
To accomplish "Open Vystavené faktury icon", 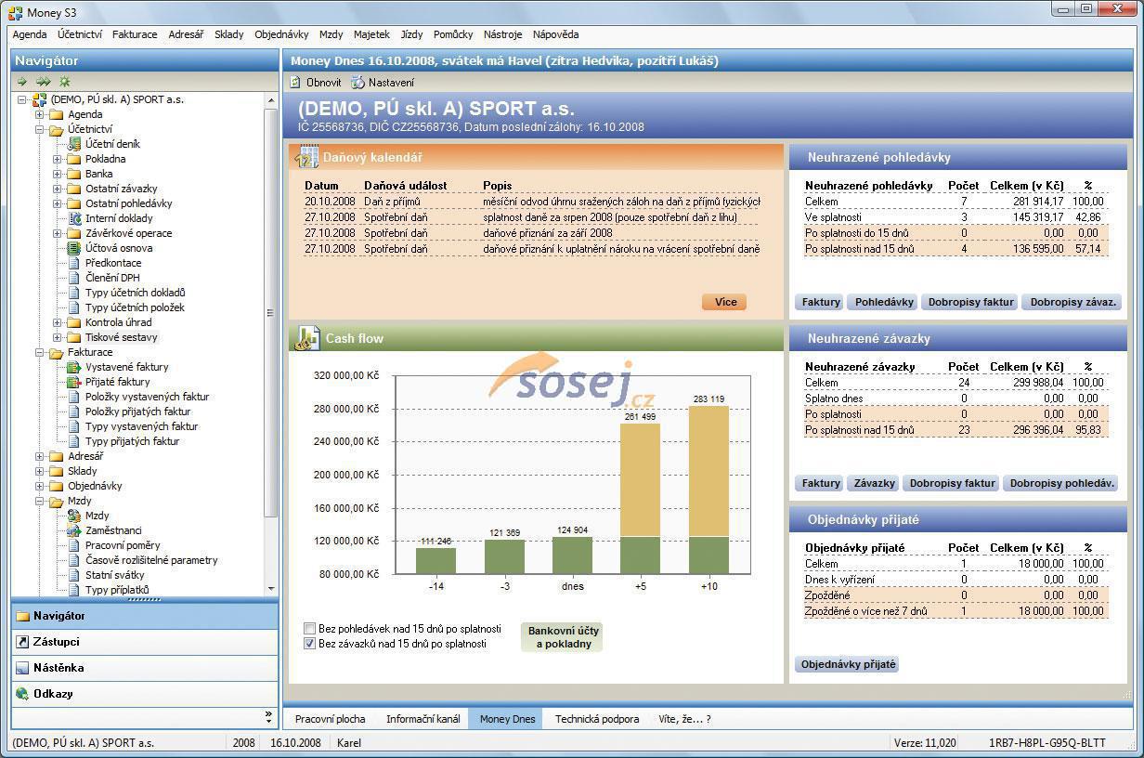I will pyautogui.click(x=74, y=367).
